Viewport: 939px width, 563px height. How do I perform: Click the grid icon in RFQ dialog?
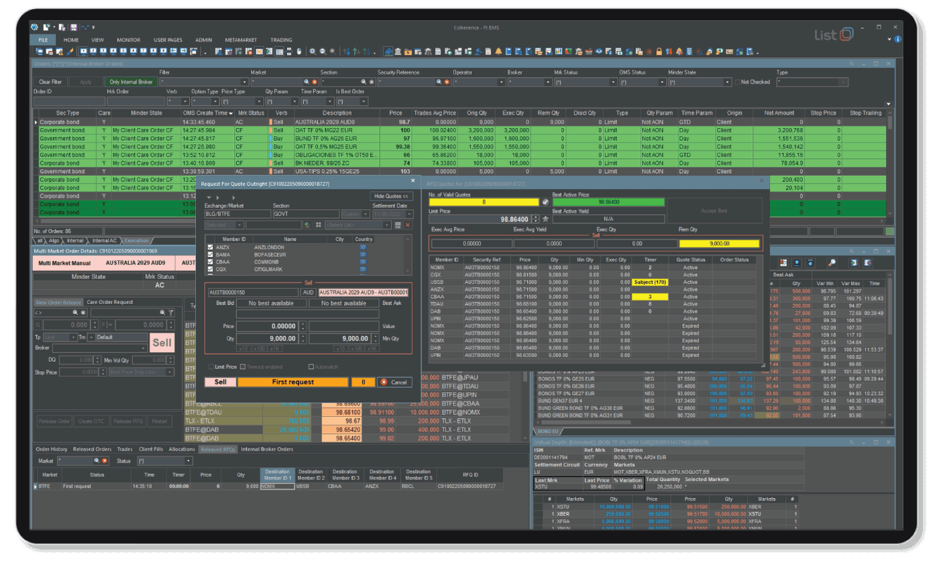pyautogui.click(x=319, y=225)
